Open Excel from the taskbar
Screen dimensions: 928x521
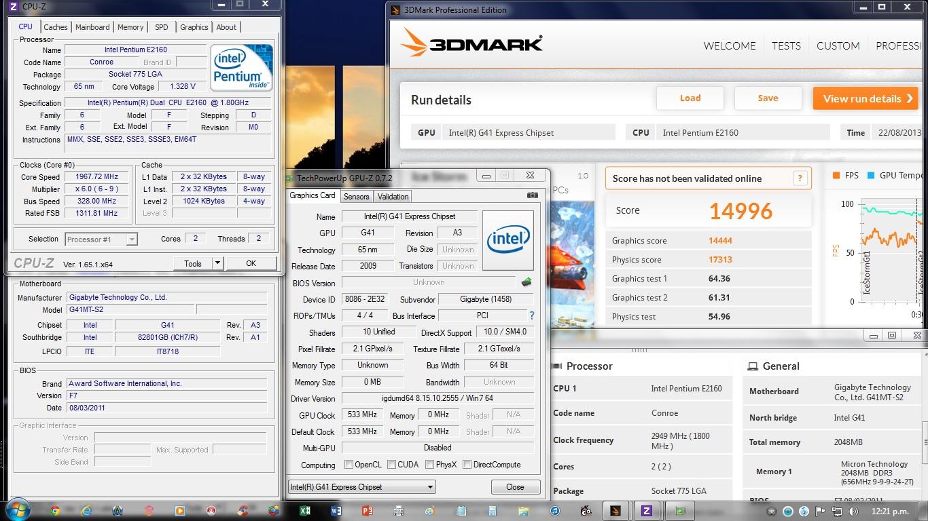305,511
